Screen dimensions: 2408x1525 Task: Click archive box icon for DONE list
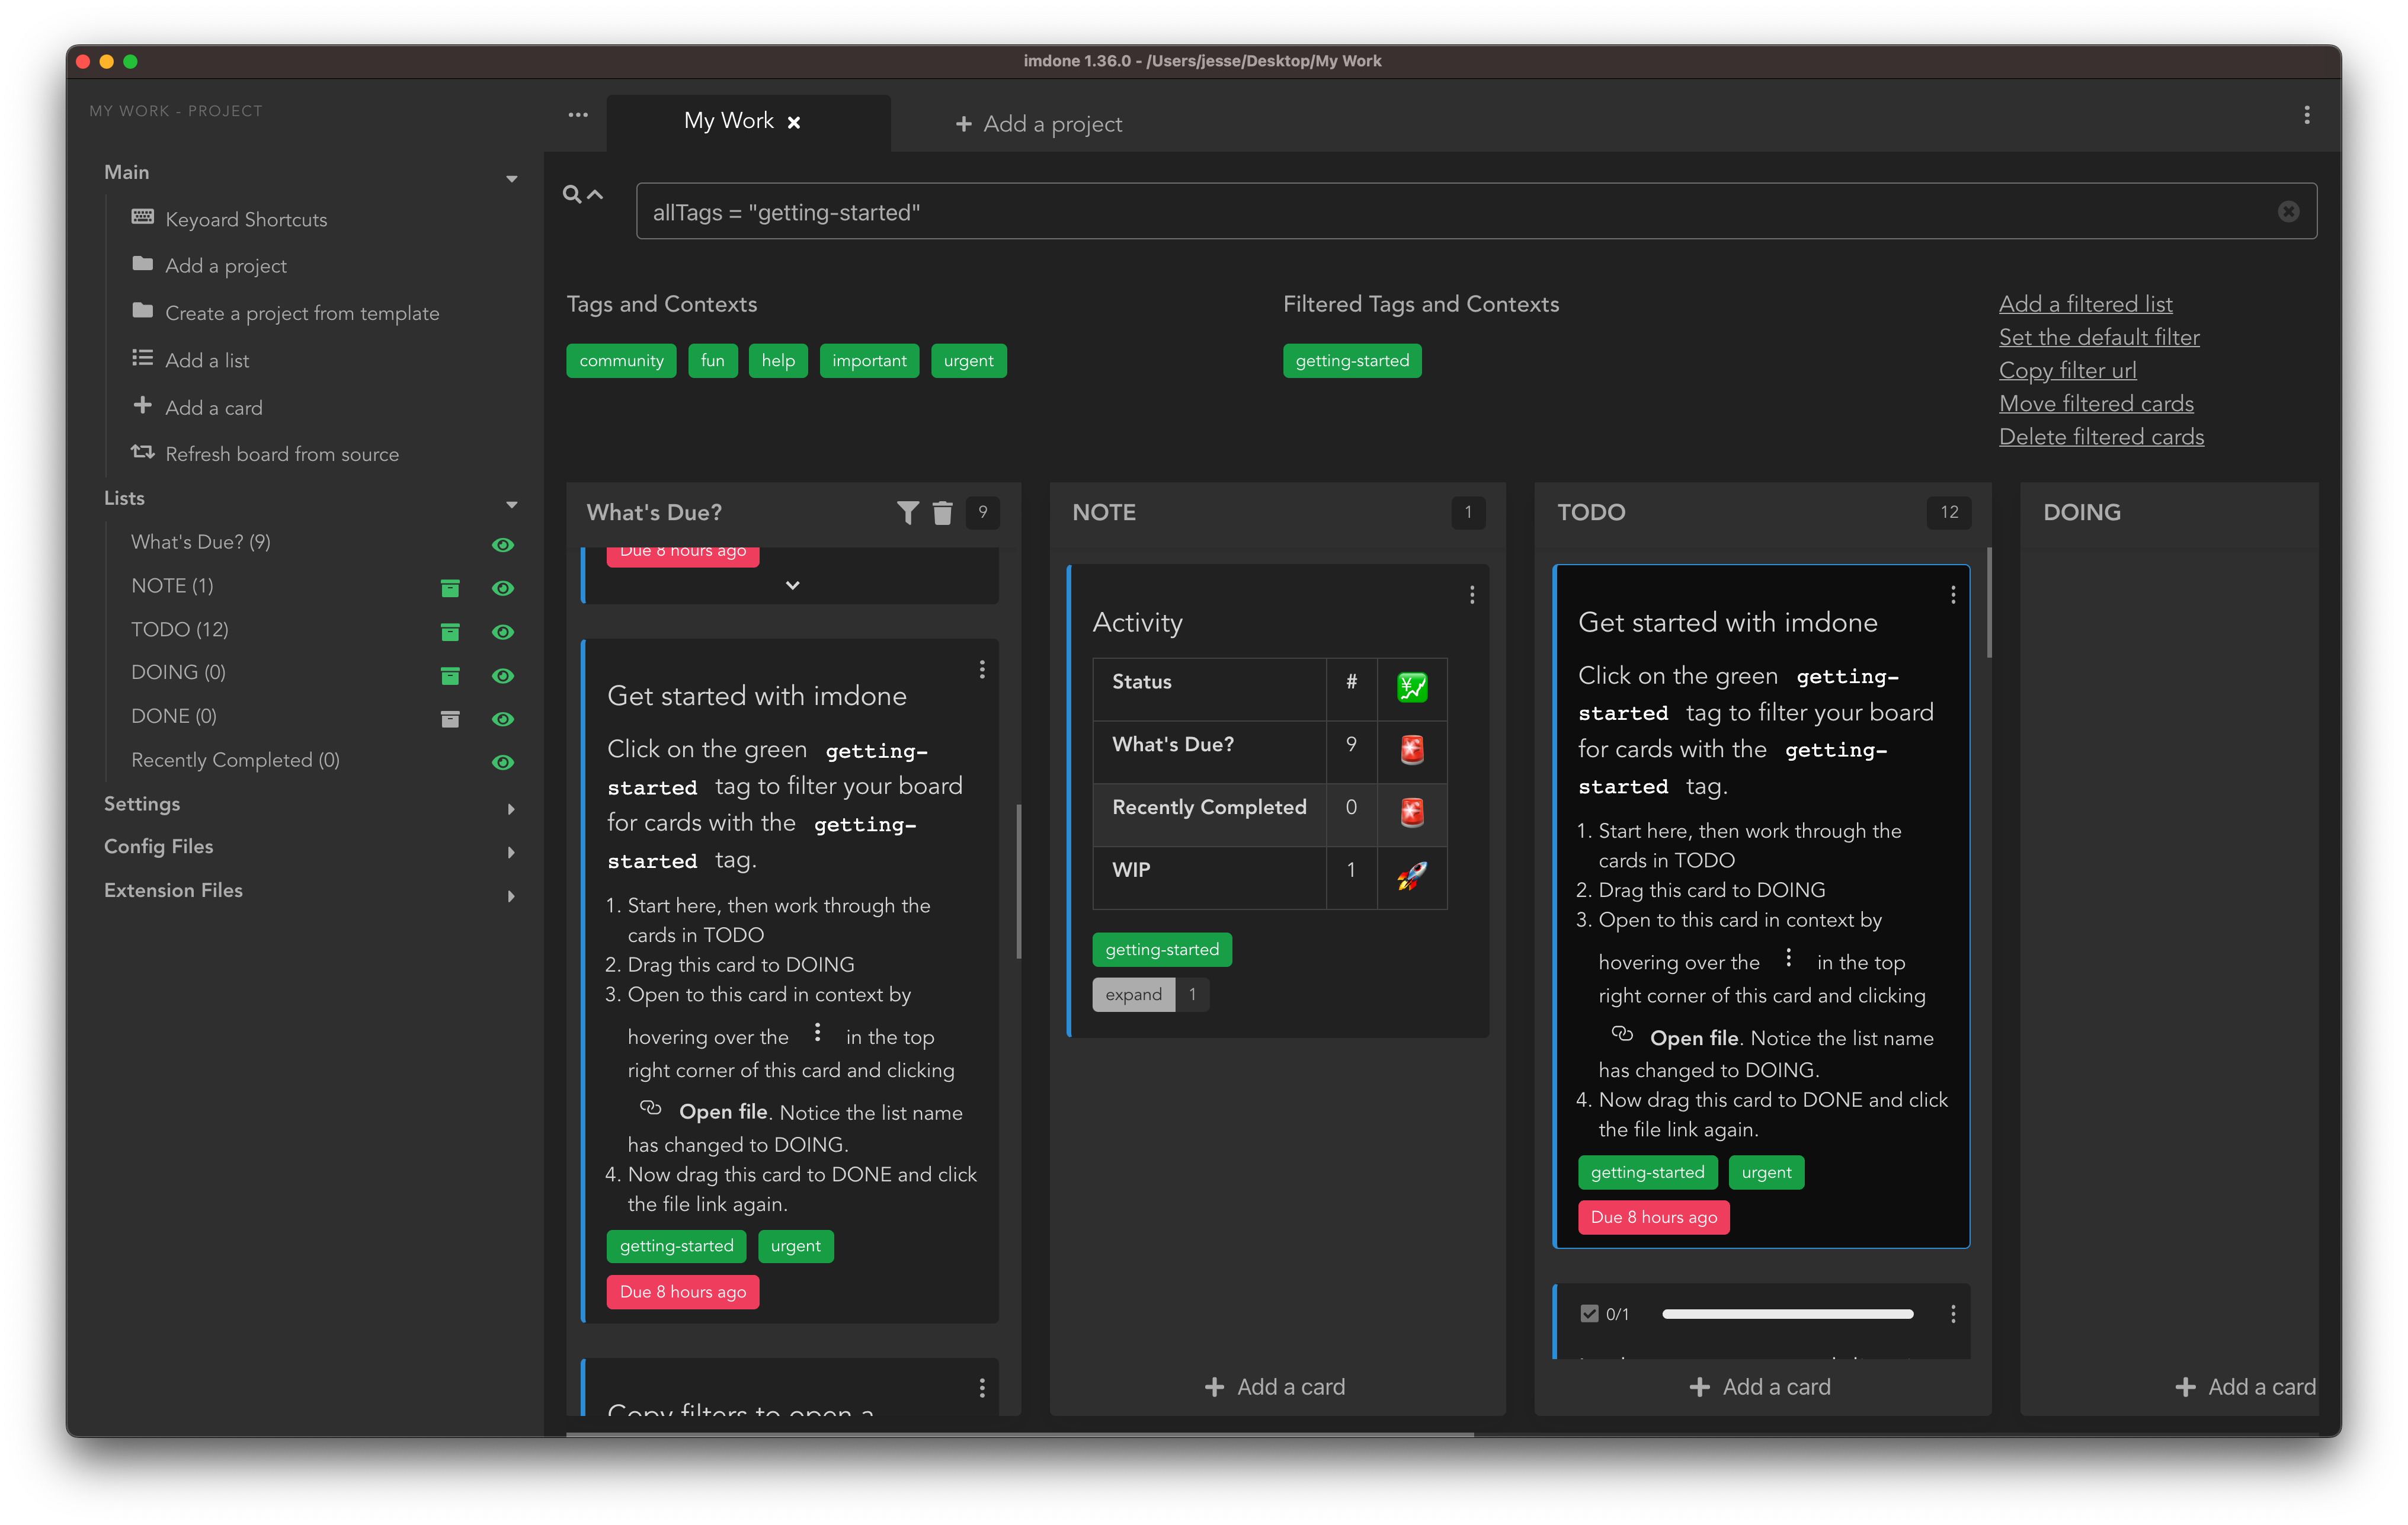click(x=450, y=719)
